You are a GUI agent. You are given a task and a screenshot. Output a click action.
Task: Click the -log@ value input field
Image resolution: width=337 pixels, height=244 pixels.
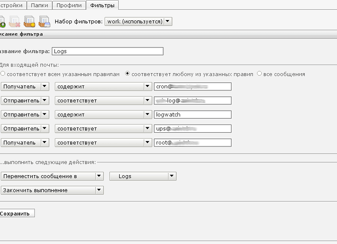tap(192, 101)
